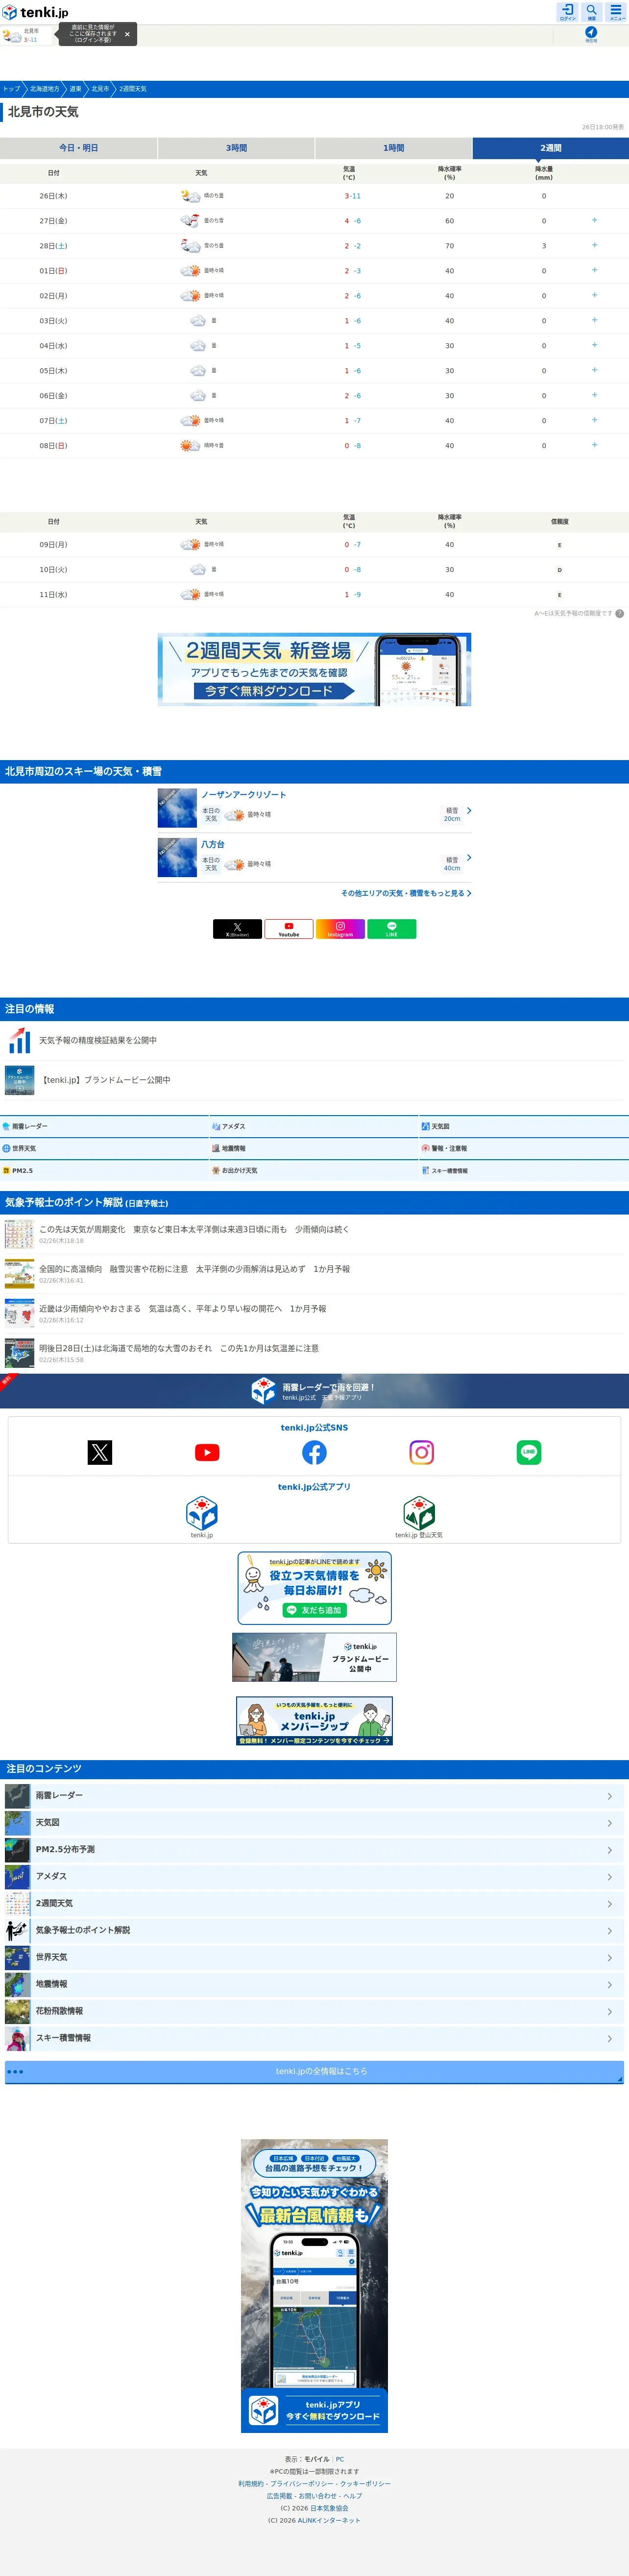The image size is (629, 2576).
Task: Open ブランドムービー公開中 news item
Action: tap(314, 1080)
